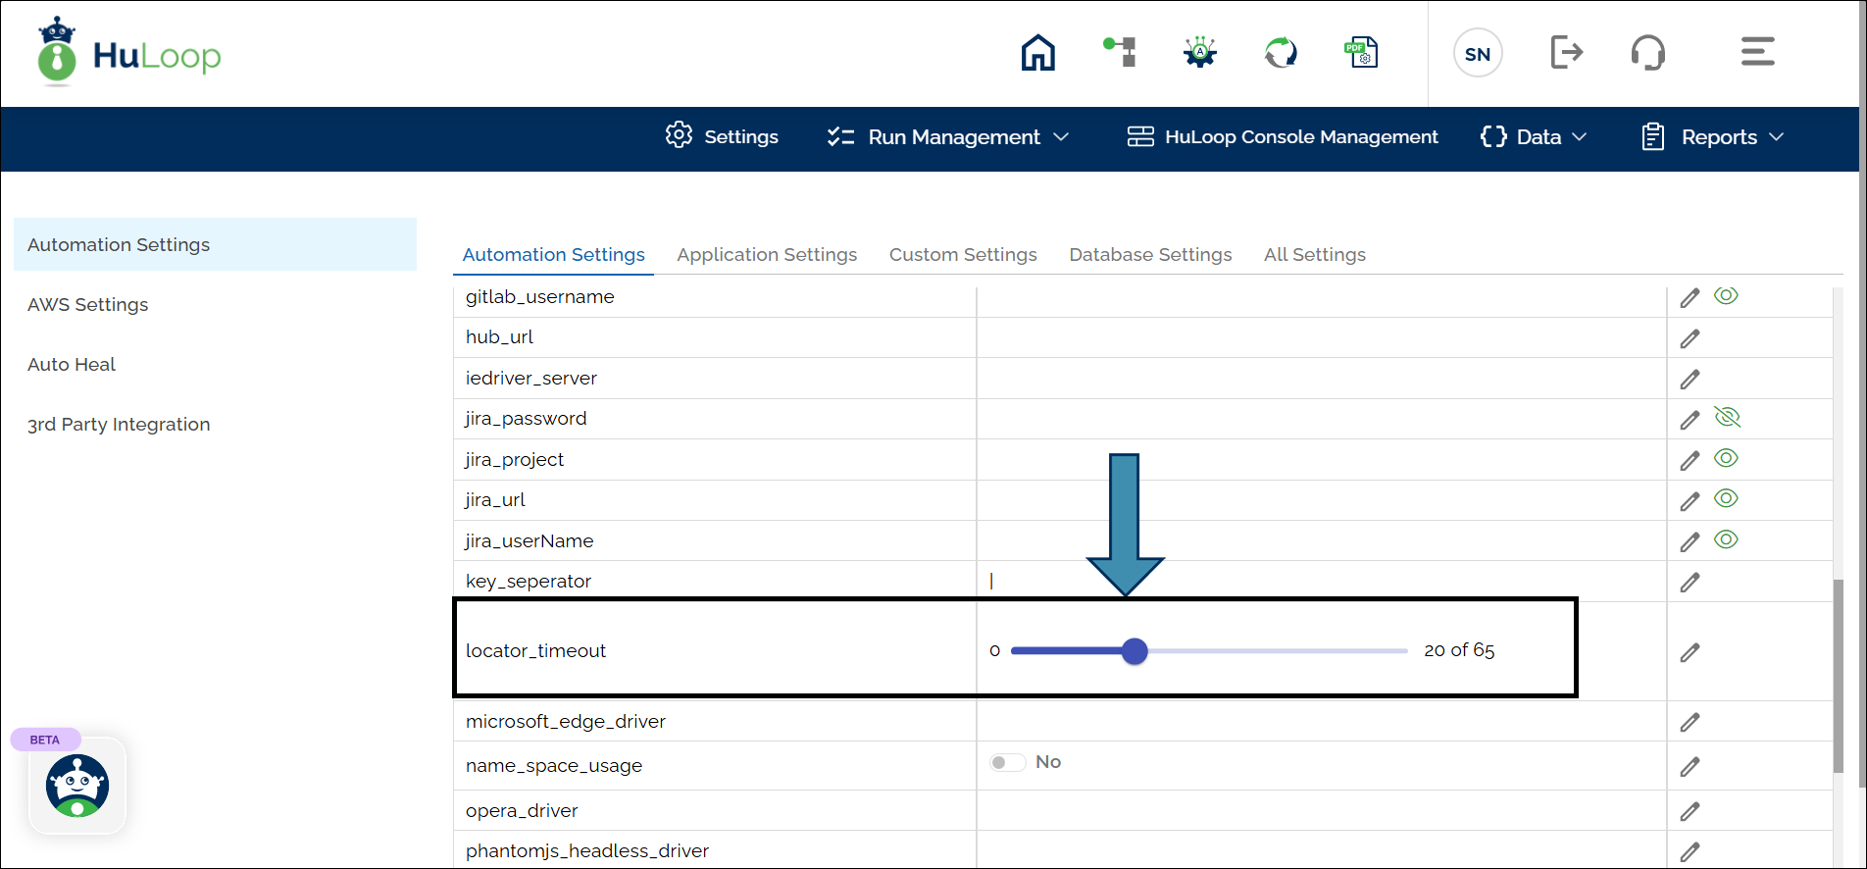Switch to the Application Settings tab
The image size is (1867, 869).
[x=767, y=255]
